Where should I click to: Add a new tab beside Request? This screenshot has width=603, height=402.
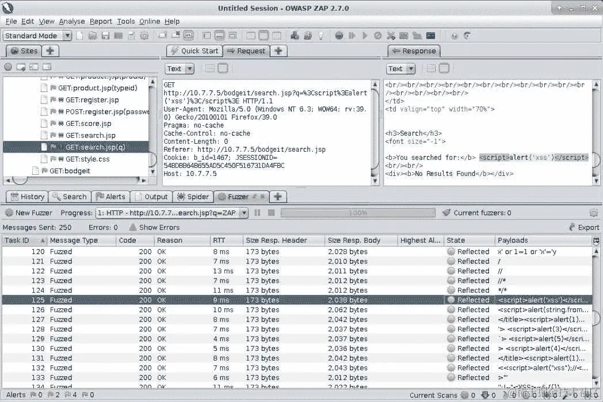[278, 51]
